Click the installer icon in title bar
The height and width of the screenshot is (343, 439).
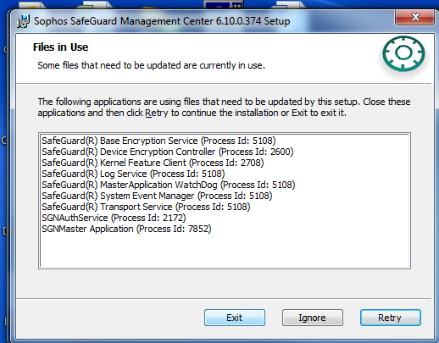[23, 21]
